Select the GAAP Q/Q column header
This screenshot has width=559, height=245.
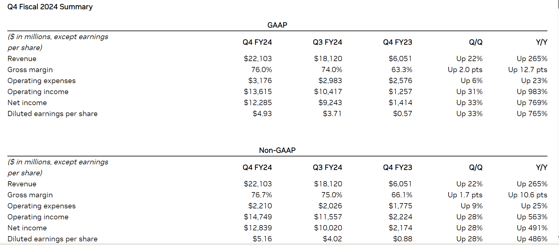click(476, 42)
